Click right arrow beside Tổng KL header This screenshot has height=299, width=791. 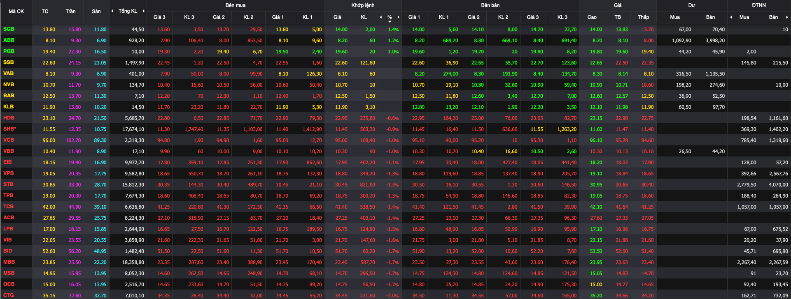[x=144, y=11]
